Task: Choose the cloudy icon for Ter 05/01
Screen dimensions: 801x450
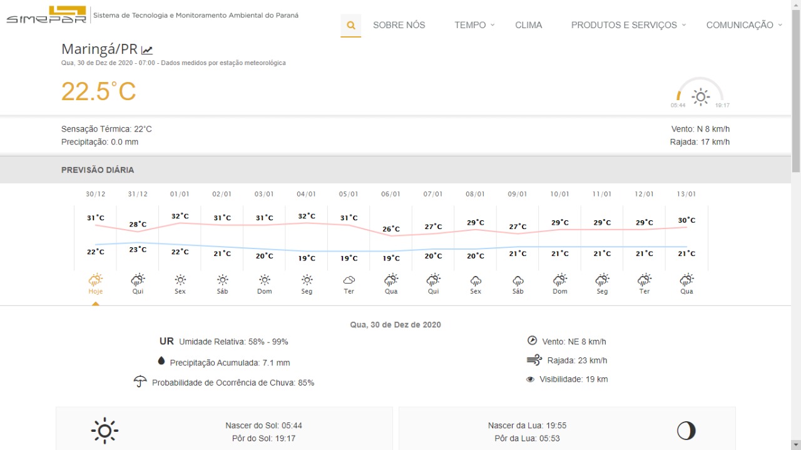Action: pyautogui.click(x=349, y=280)
